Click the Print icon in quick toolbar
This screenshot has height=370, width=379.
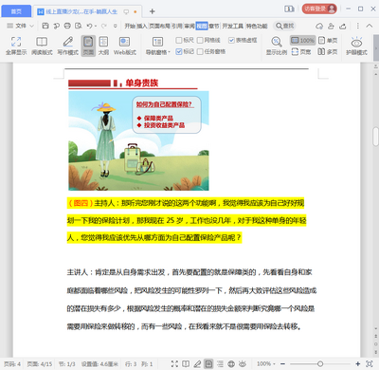pos(67,26)
